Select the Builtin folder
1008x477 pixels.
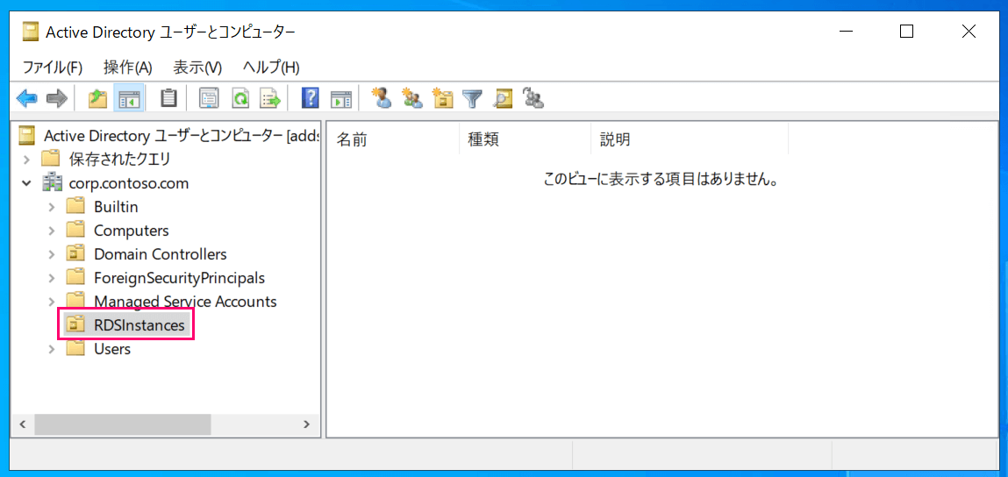click(x=116, y=207)
